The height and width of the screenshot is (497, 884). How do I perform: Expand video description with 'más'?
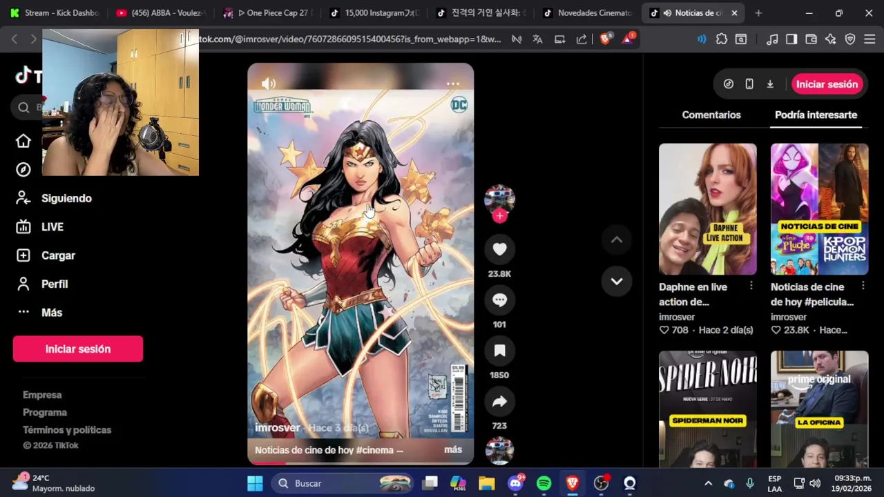point(453,449)
